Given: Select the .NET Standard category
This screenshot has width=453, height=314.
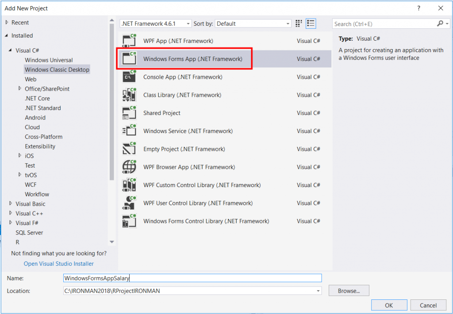Looking at the screenshot, I should click(x=43, y=108).
